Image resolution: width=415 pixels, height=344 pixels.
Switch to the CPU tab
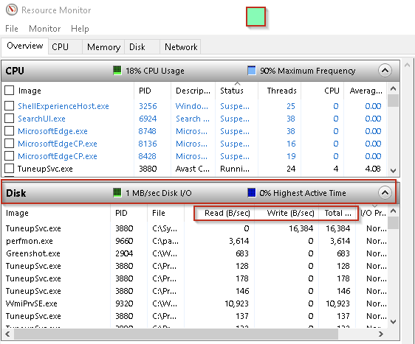coord(65,47)
